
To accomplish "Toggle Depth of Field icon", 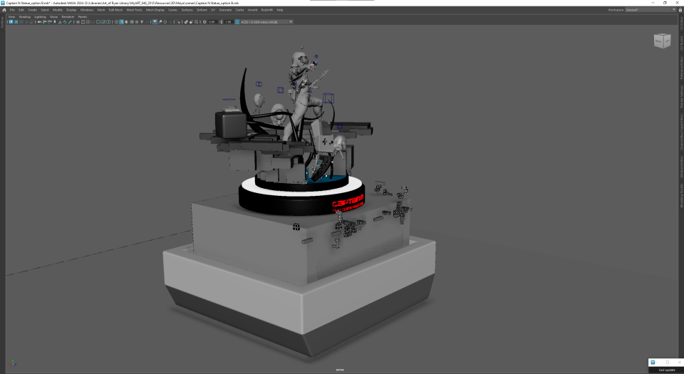I will [x=170, y=22].
